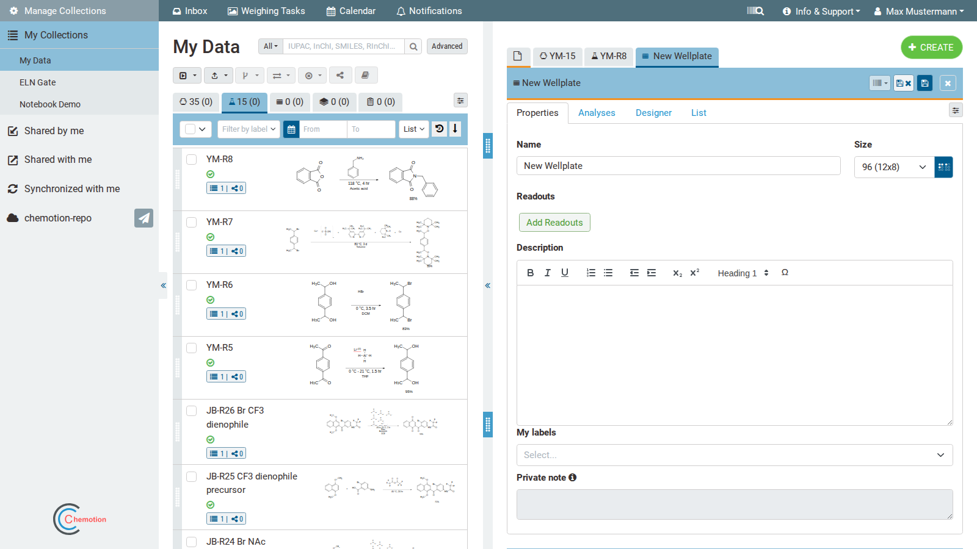Screen dimensions: 977x549
Task: Click the Advanced search button
Action: (x=447, y=46)
